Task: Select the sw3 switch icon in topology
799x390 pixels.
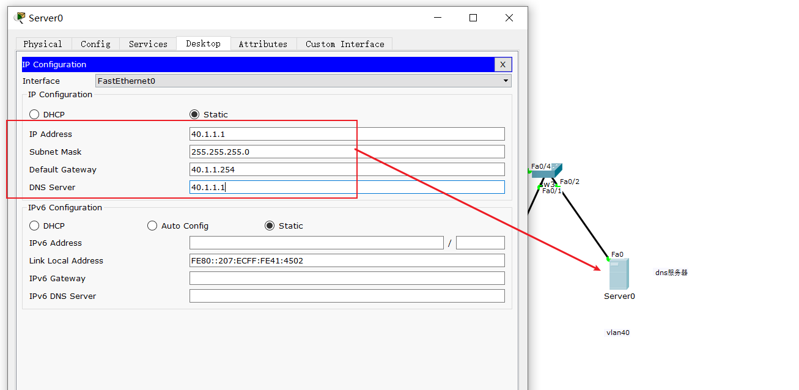Action: (547, 172)
